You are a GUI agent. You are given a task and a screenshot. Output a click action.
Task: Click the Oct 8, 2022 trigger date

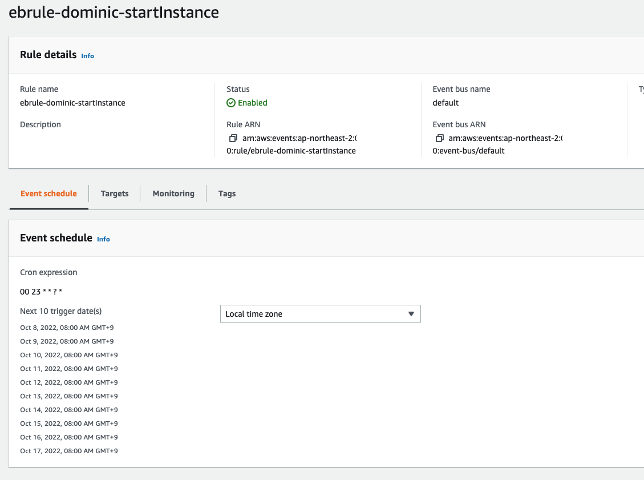(67, 328)
